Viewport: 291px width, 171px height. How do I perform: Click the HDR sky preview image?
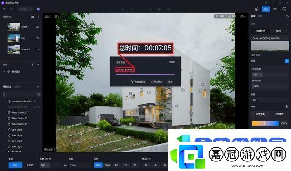(x=270, y=46)
